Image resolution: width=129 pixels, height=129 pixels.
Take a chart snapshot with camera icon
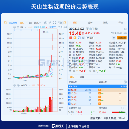coord(46,23)
